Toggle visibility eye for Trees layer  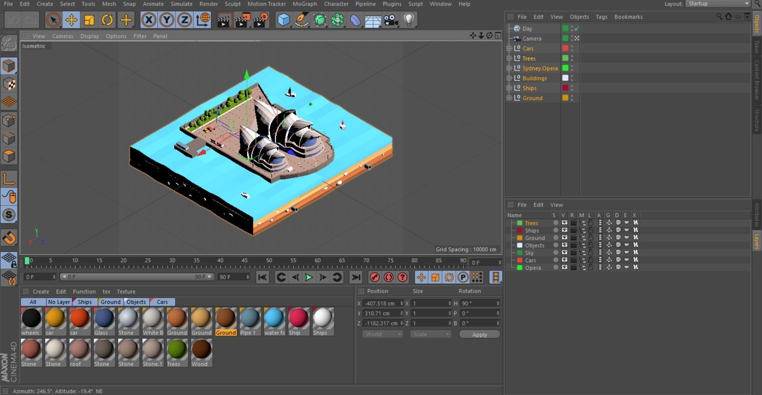coord(564,223)
